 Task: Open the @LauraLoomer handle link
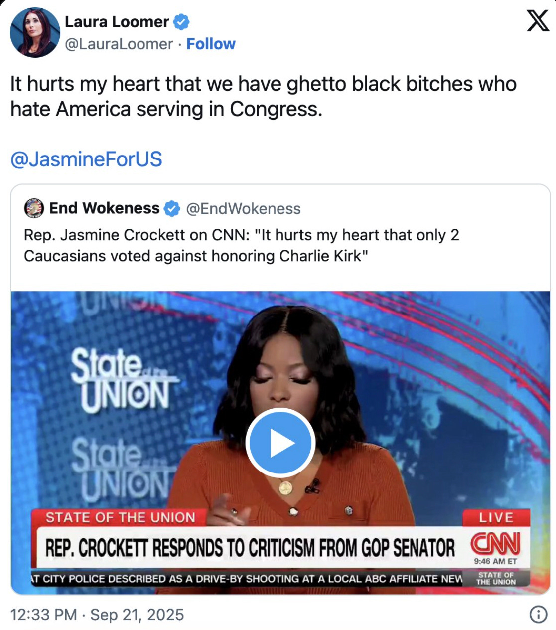click(119, 44)
